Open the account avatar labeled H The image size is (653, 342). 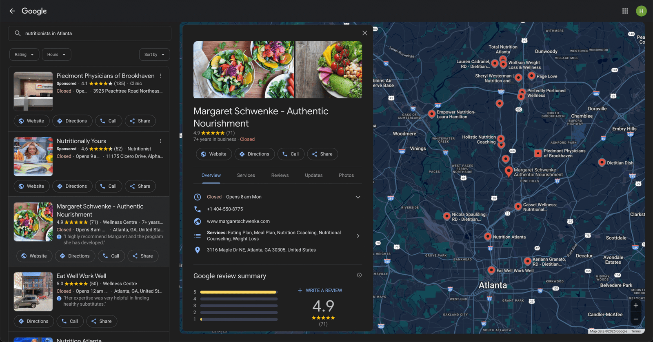pos(641,11)
